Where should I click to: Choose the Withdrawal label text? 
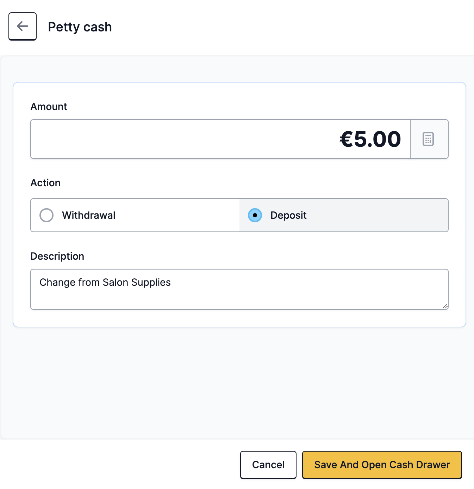(89, 215)
